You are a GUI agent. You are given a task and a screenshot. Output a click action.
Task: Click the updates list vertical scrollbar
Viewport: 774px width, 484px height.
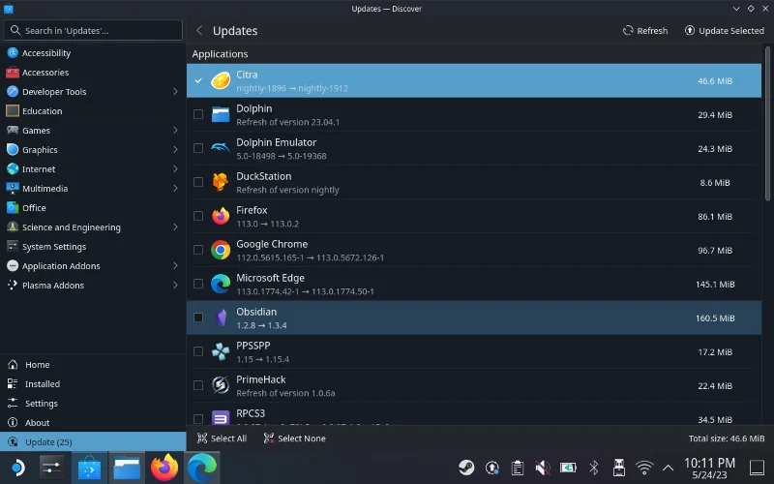[767, 124]
